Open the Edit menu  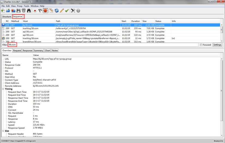pyautogui.click(x=8, y=6)
